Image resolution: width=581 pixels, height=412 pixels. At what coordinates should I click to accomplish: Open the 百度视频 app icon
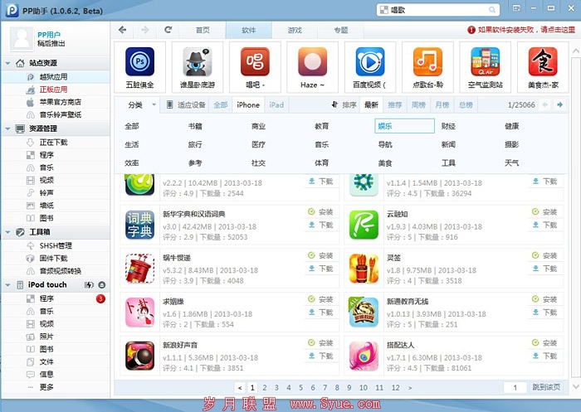[370, 61]
